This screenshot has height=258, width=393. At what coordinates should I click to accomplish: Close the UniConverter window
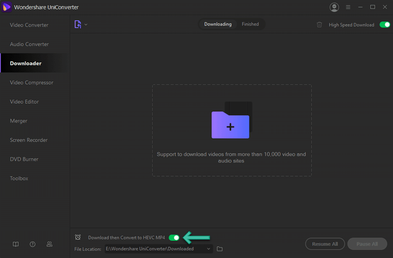pos(385,7)
